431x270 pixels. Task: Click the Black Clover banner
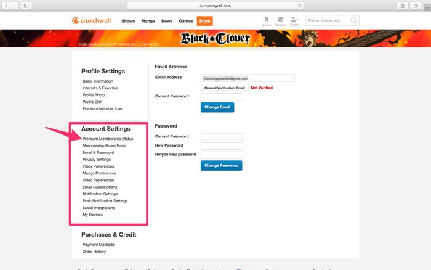[216, 38]
